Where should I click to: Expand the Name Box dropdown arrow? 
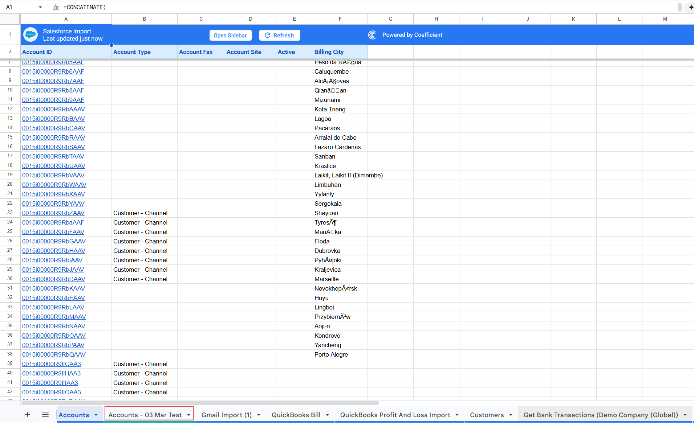[40, 7]
